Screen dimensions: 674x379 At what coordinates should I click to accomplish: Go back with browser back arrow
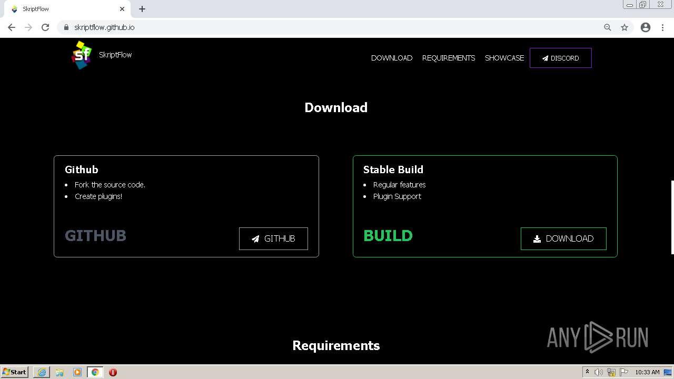point(12,27)
